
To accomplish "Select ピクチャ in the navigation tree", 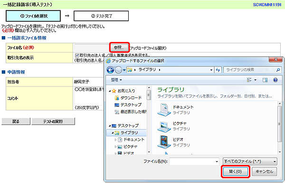I will click(130, 146).
